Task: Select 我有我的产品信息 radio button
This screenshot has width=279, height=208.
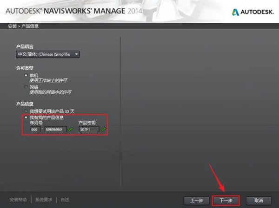Action: pos(26,117)
